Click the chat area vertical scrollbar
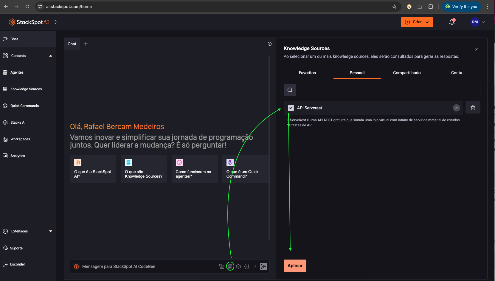 click(269, 148)
